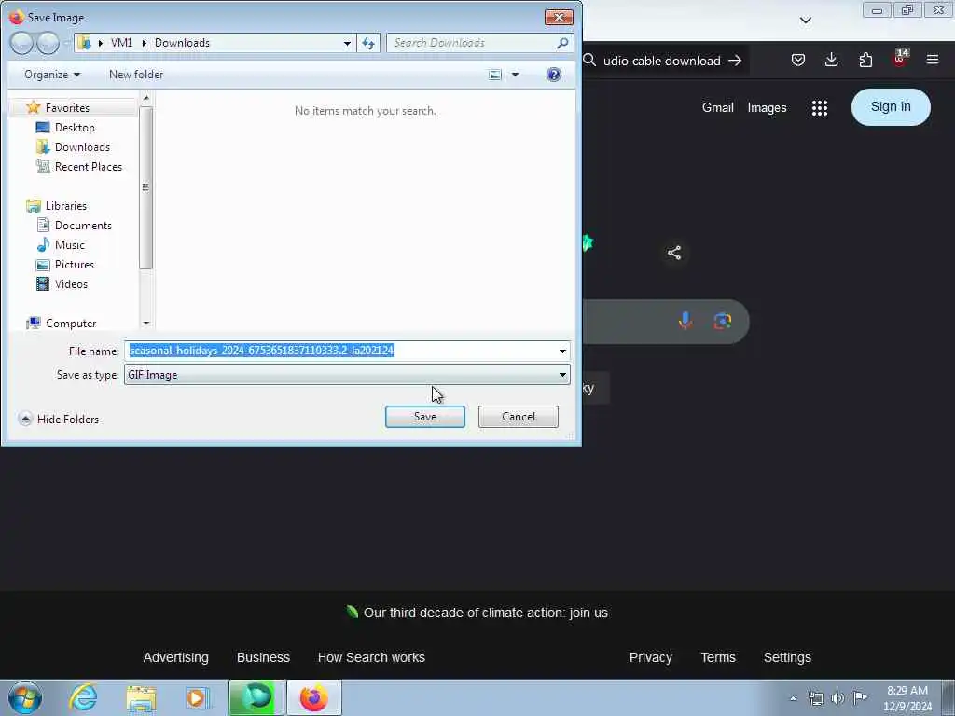This screenshot has width=955, height=716.
Task: Collapse the pane with Hide Folders
Action: point(59,419)
